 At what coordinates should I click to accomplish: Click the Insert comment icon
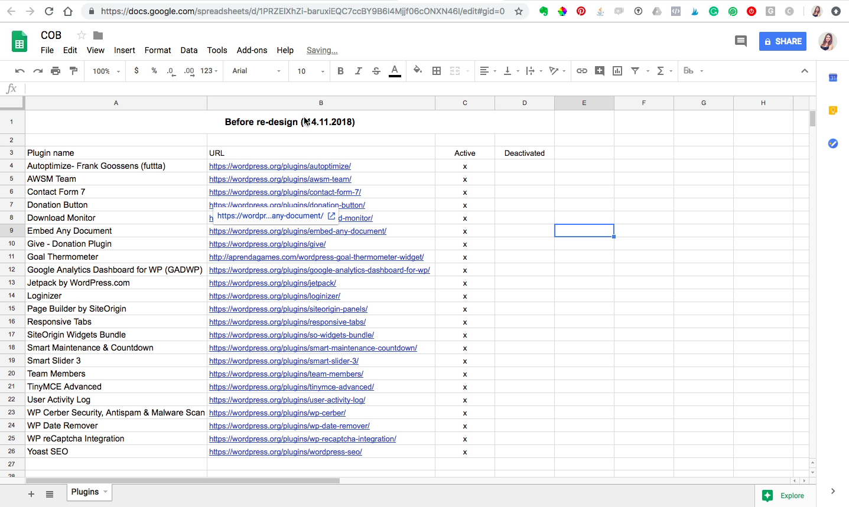coord(600,71)
